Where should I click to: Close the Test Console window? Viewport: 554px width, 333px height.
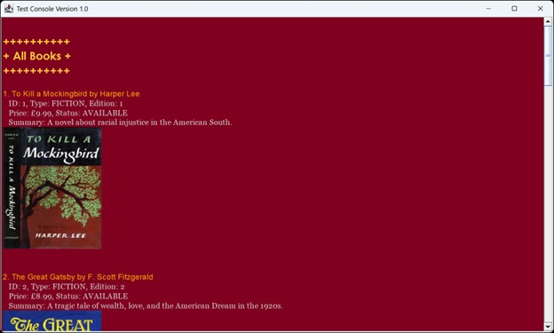[x=540, y=9]
